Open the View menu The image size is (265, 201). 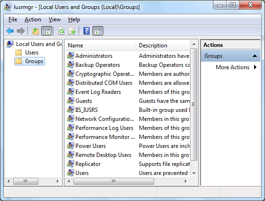[x=55, y=19]
